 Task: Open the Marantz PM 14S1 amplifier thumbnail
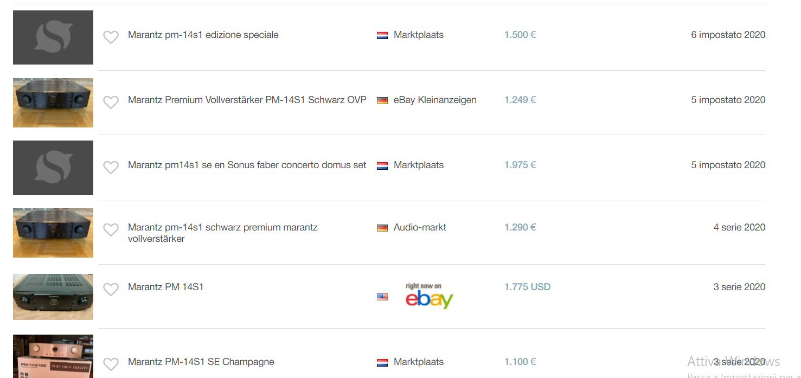point(53,296)
